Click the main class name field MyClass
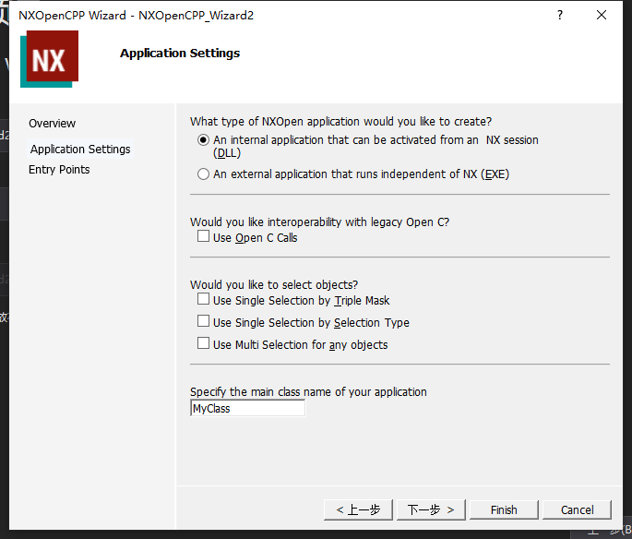632x539 pixels. [247, 408]
